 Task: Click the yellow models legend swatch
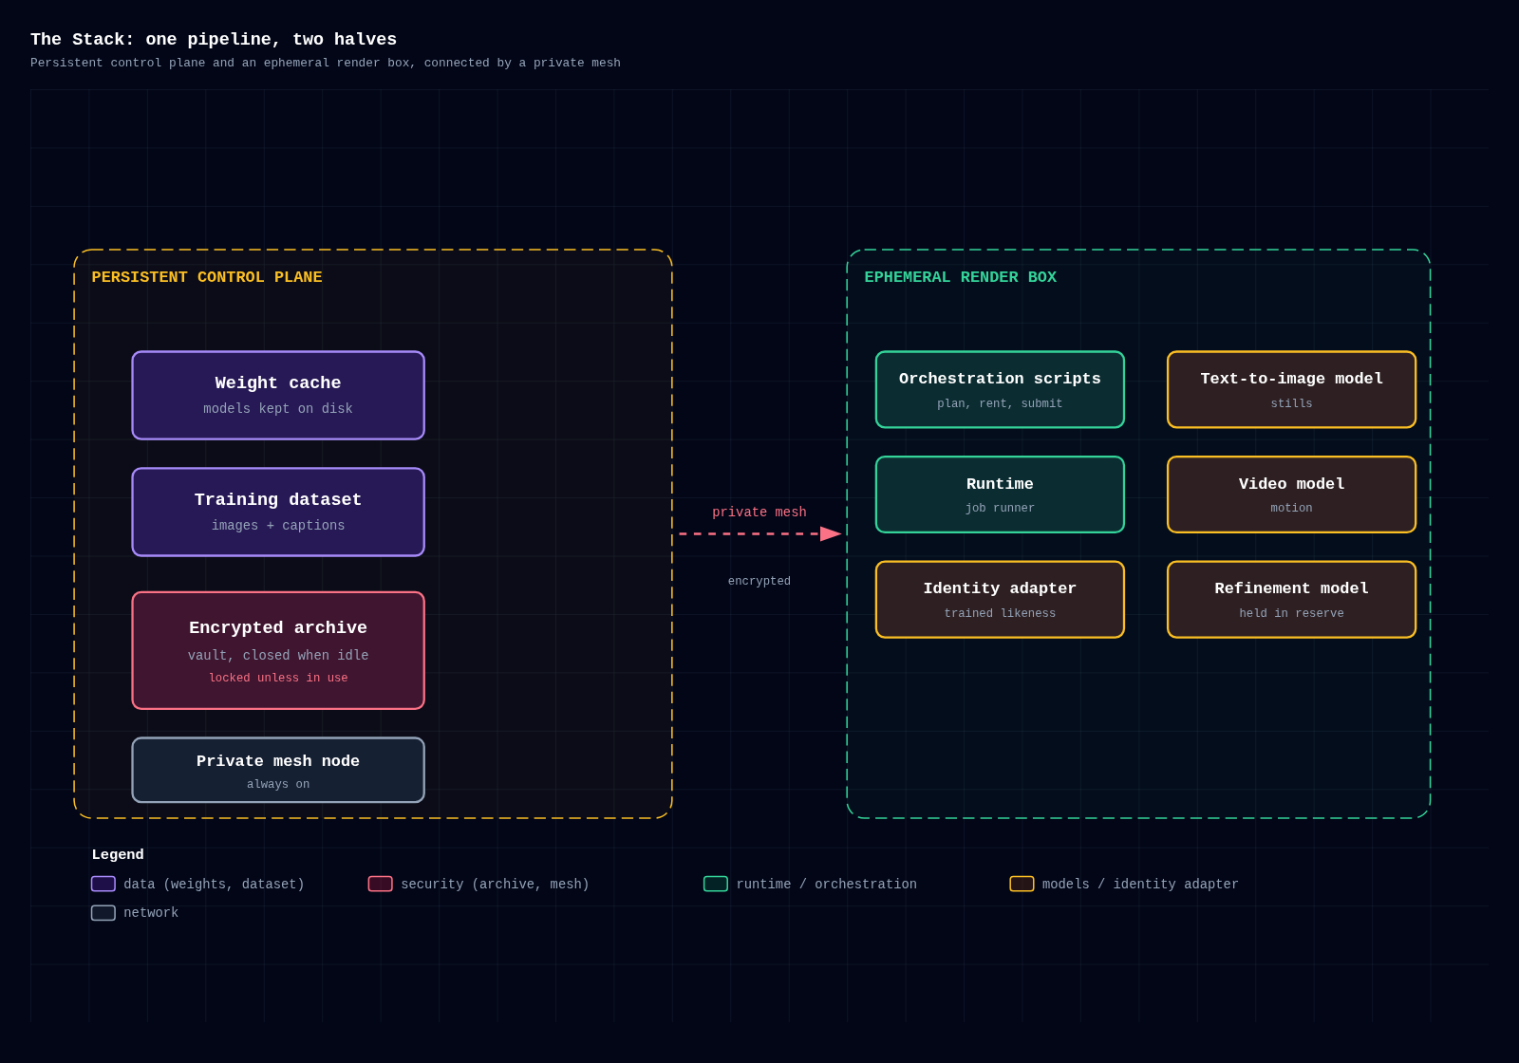(1022, 884)
